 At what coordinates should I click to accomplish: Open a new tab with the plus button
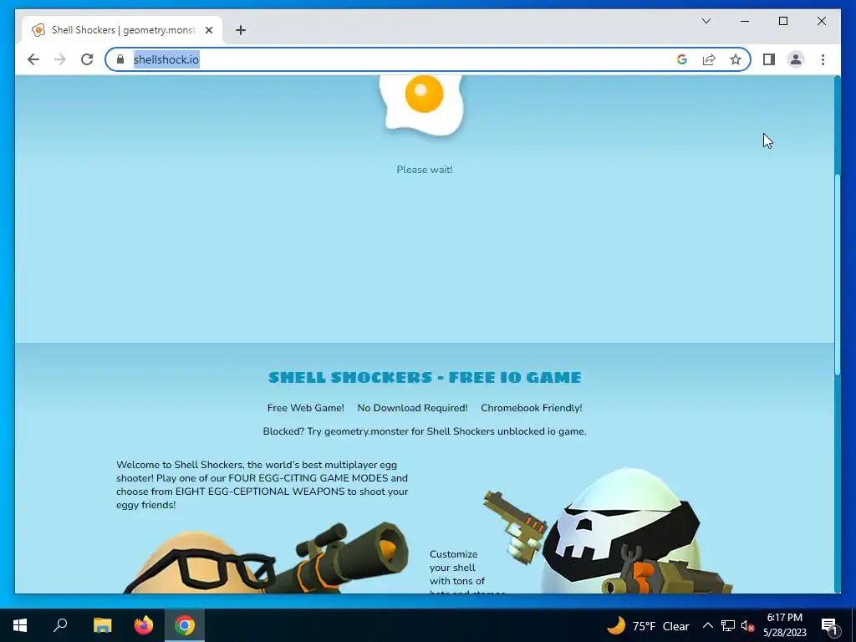[241, 30]
